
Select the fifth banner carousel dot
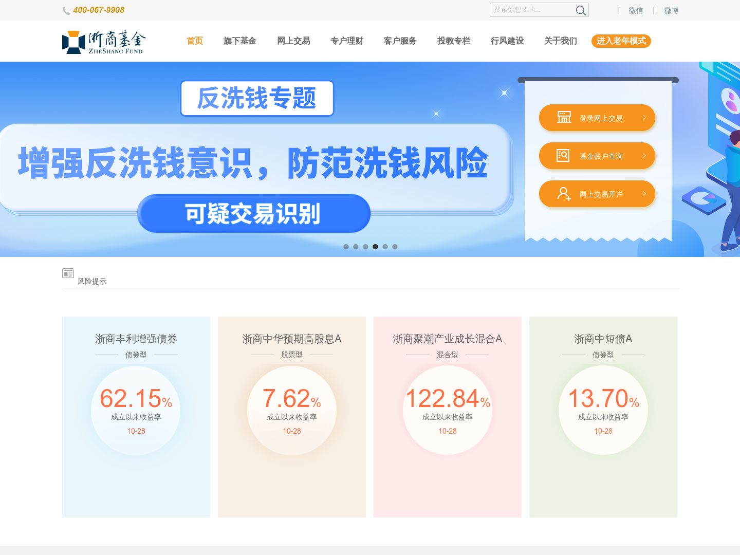[385, 247]
